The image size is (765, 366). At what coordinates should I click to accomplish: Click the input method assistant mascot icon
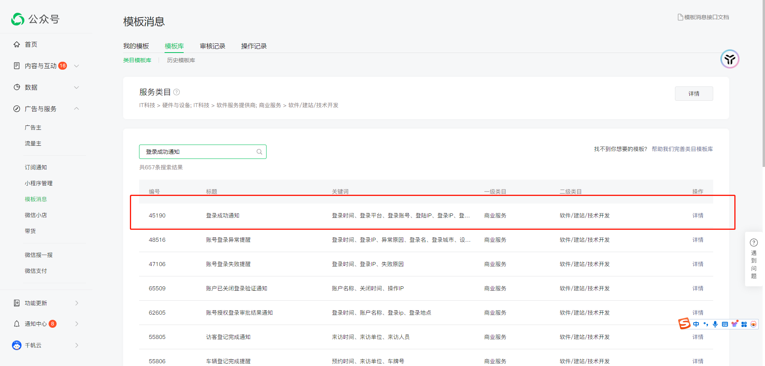point(753,324)
